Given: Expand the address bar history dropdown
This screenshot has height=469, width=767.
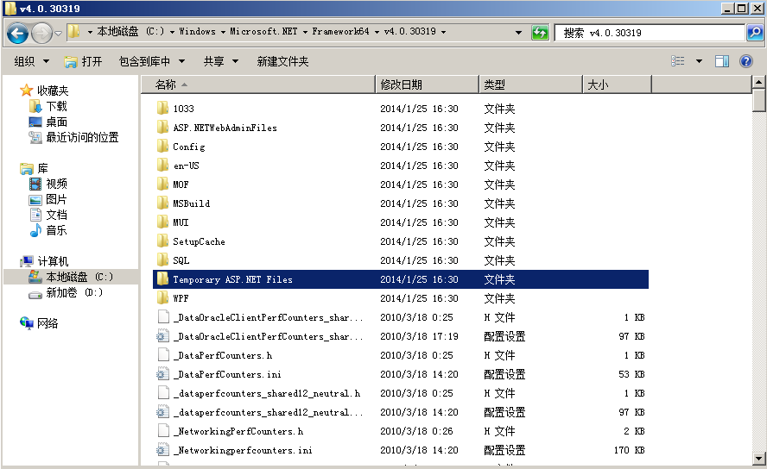Looking at the screenshot, I should 518,33.
